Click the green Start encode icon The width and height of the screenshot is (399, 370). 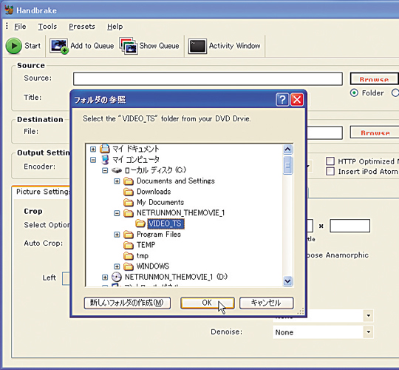[14, 46]
